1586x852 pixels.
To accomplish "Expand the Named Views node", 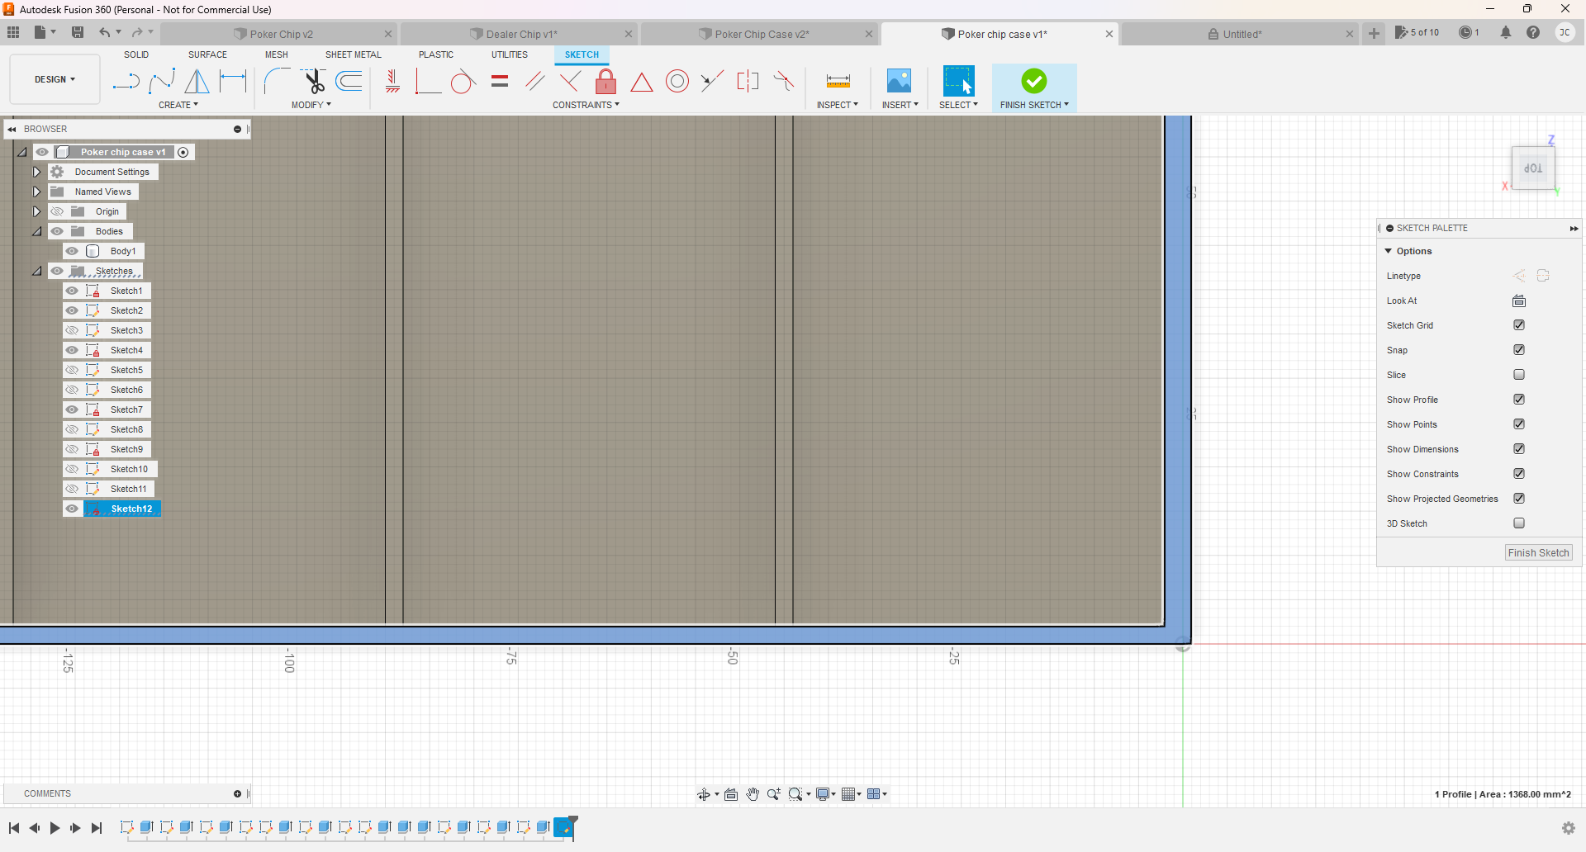I will click(x=36, y=192).
